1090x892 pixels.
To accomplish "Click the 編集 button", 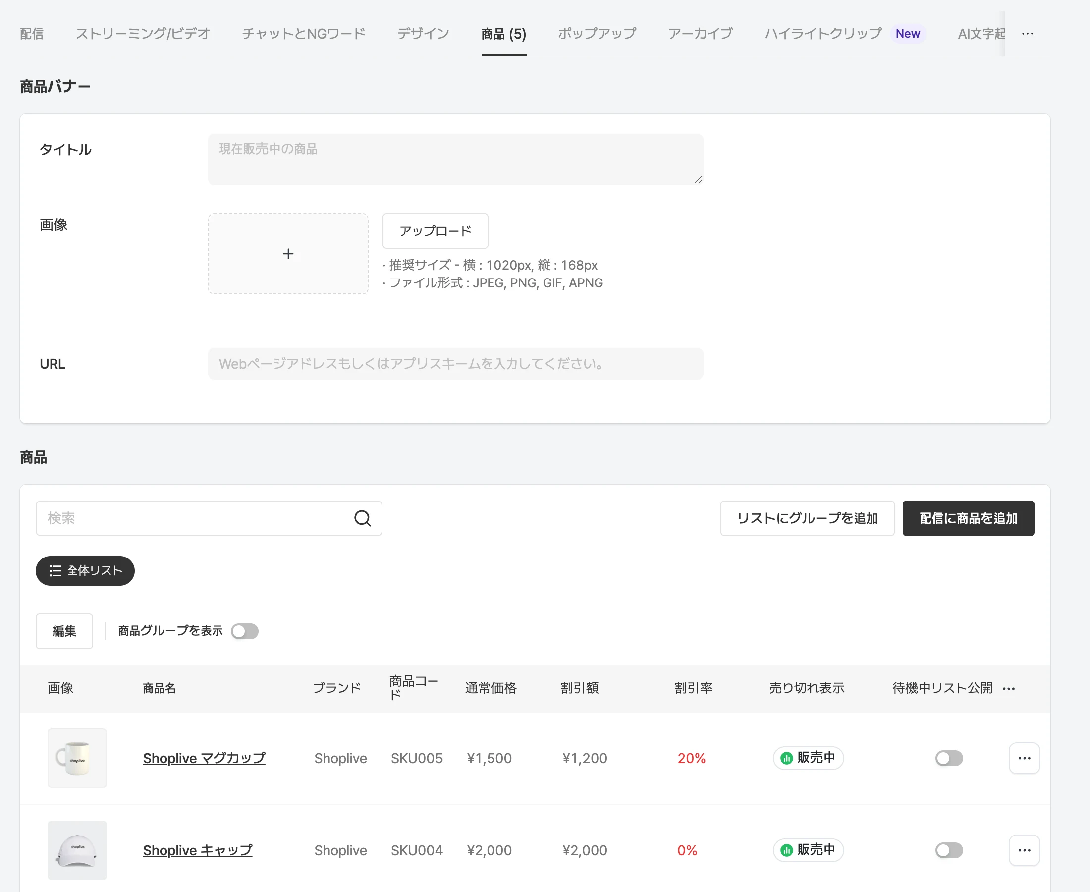I will click(x=64, y=631).
